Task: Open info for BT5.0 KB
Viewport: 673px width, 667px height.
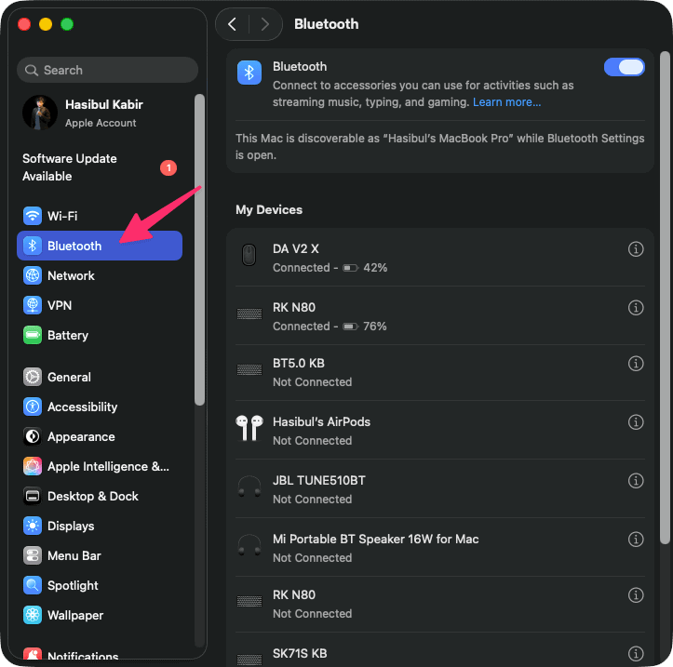Action: click(x=636, y=364)
